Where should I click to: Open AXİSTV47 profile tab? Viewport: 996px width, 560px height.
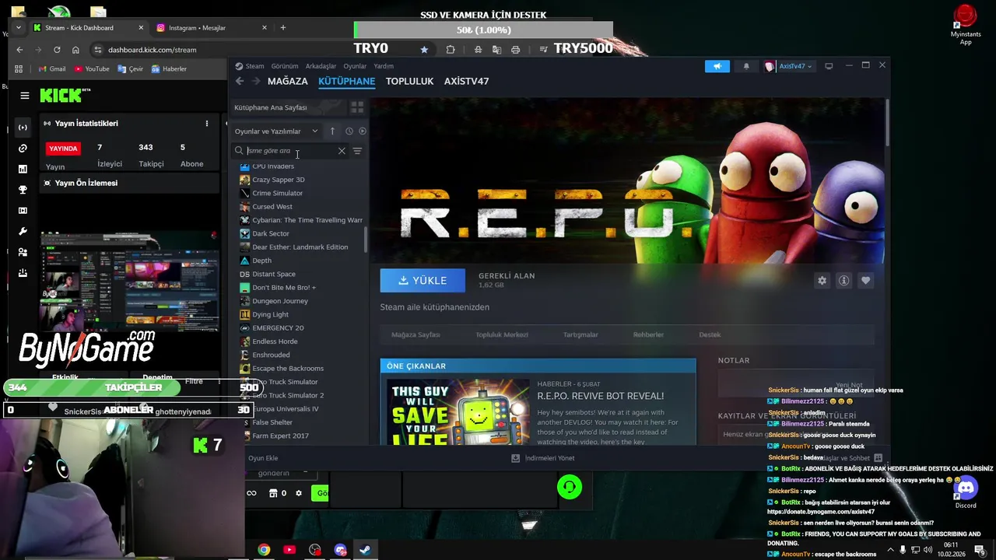point(466,81)
